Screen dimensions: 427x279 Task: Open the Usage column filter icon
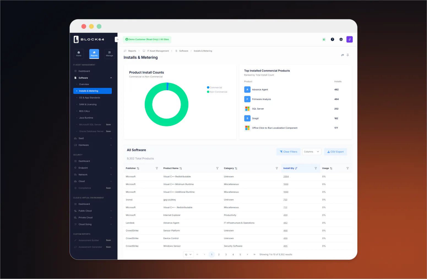(348, 168)
